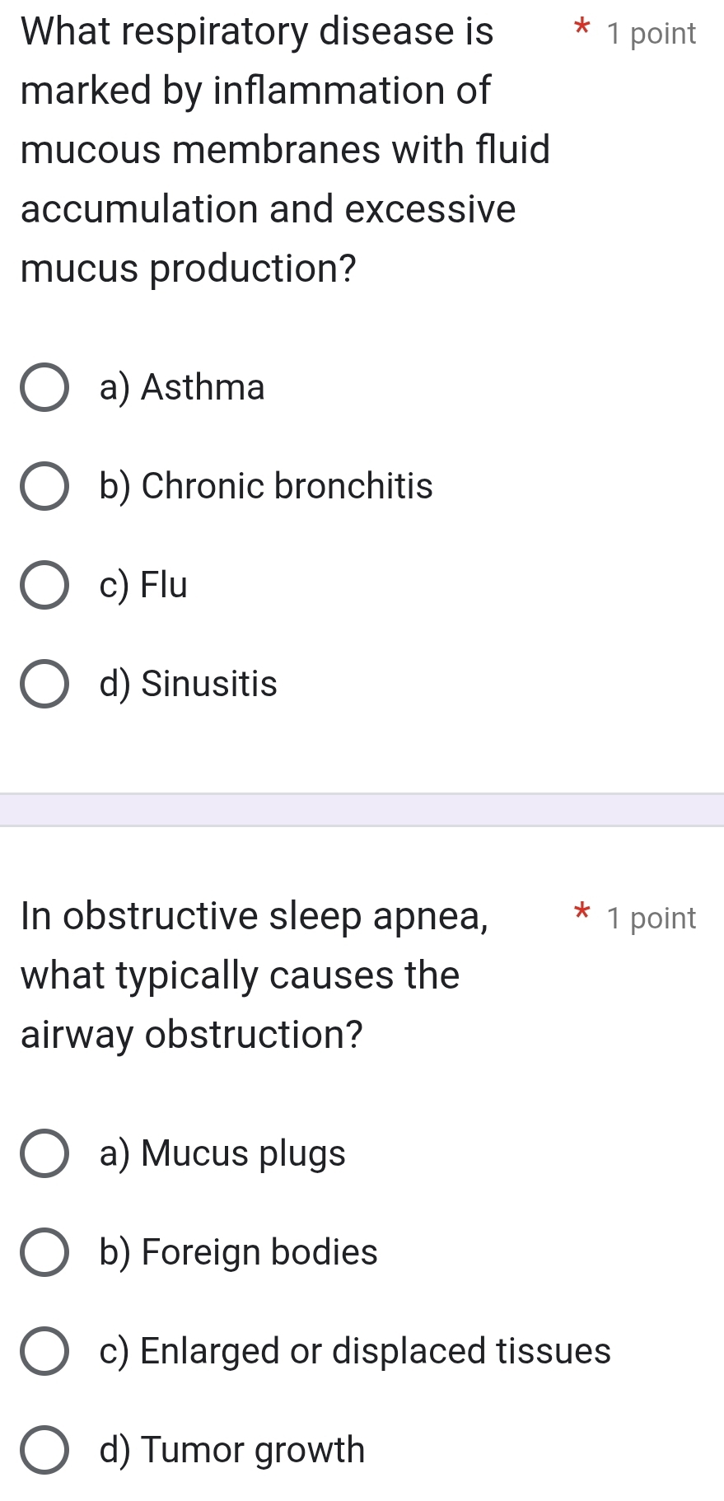This screenshot has height=1501, width=724.
Task: Click the '1 point' label on the respiratory question
Action: coord(651,34)
